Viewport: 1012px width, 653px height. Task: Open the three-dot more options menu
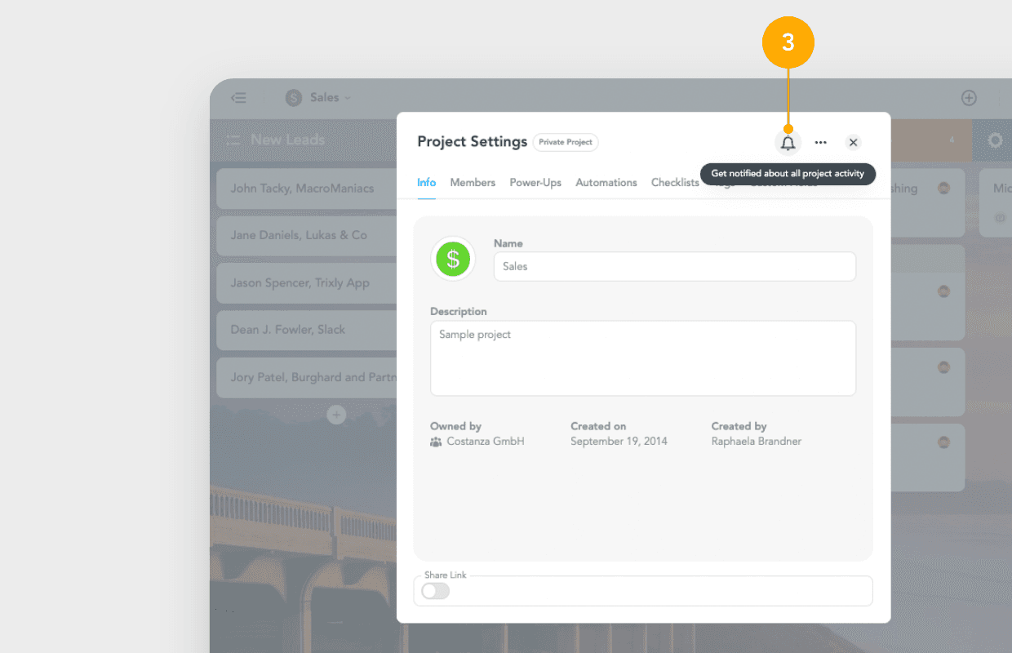820,143
